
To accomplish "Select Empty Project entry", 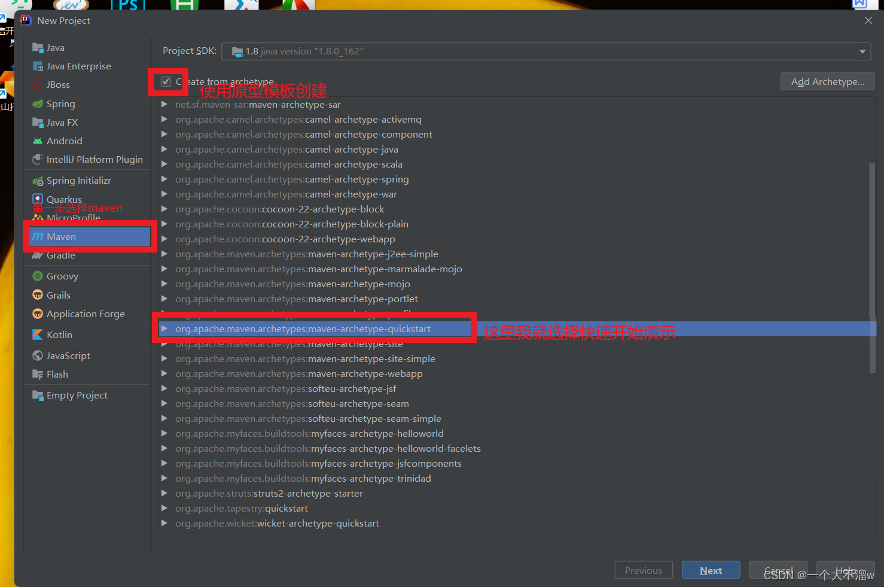I will point(87,396).
